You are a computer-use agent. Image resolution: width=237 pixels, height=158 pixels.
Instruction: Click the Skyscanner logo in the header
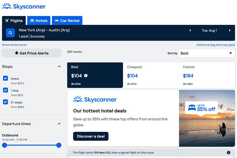[x=24, y=6]
